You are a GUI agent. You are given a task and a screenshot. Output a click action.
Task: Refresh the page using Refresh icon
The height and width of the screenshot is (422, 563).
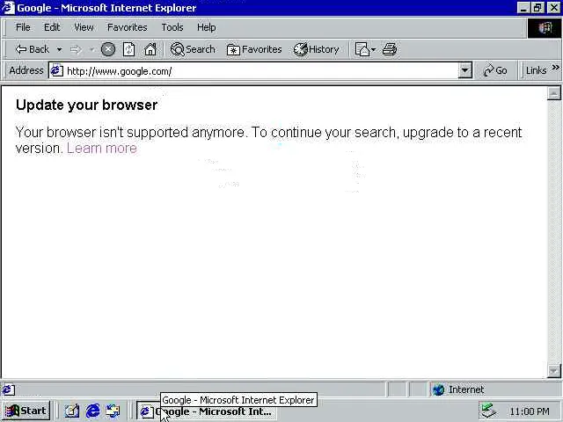128,49
